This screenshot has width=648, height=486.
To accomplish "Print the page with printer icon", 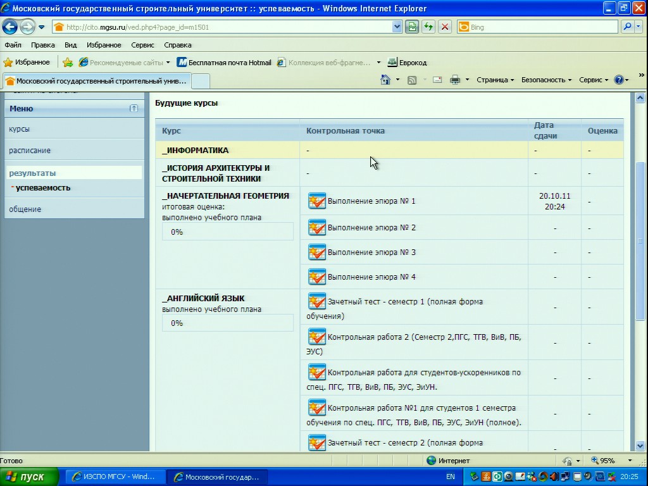I will click(x=454, y=80).
